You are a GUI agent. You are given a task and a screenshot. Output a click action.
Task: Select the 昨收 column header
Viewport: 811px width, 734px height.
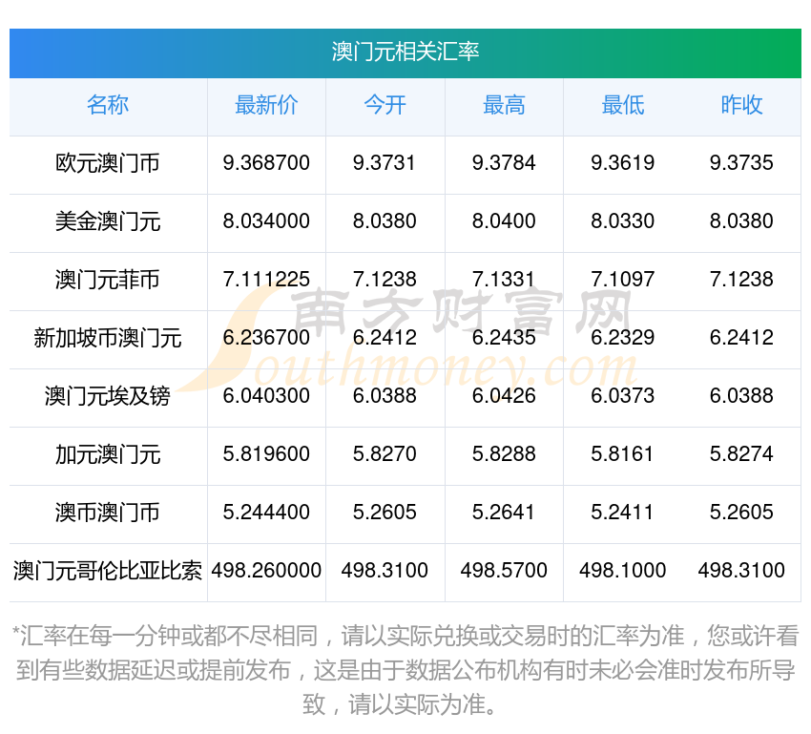coord(741,105)
